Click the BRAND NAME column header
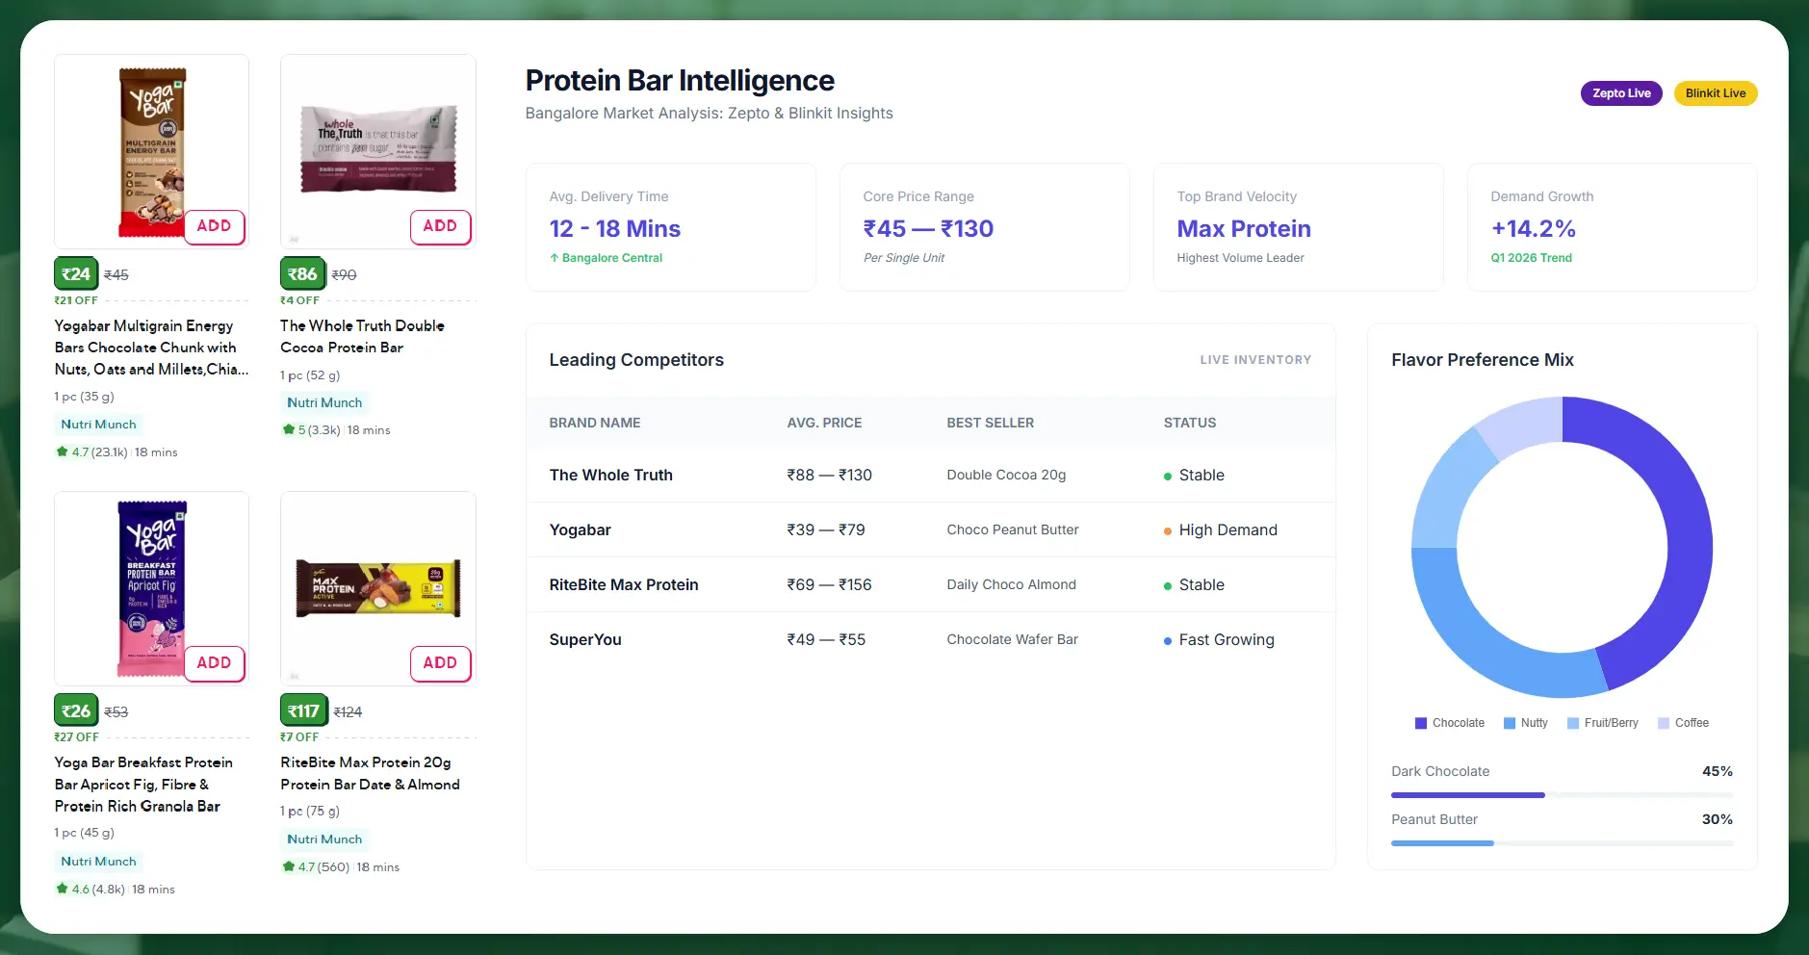The image size is (1809, 955). click(x=594, y=423)
